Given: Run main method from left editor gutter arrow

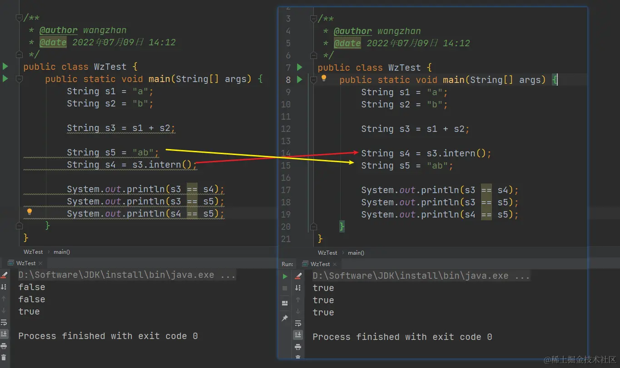Looking at the screenshot, I should pyautogui.click(x=5, y=79).
